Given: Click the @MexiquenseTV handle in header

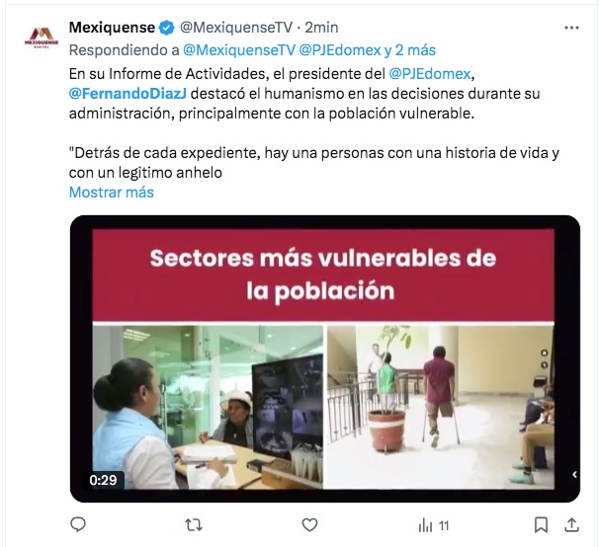Looking at the screenshot, I should tap(235, 28).
